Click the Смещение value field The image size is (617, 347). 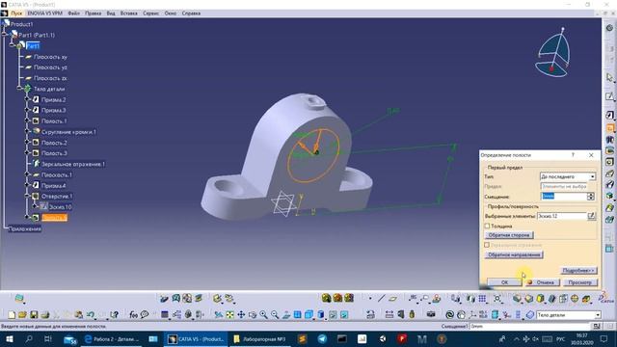pyautogui.click(x=564, y=196)
